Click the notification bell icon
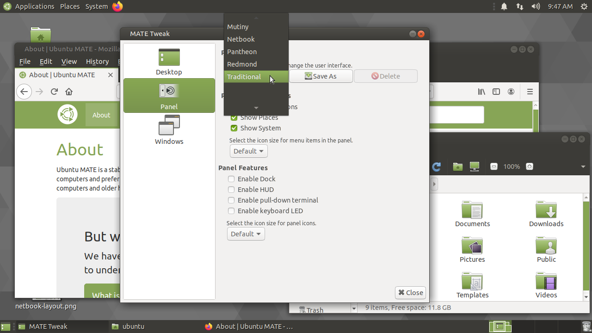Screen dimensions: 592x333 tap(504, 6)
